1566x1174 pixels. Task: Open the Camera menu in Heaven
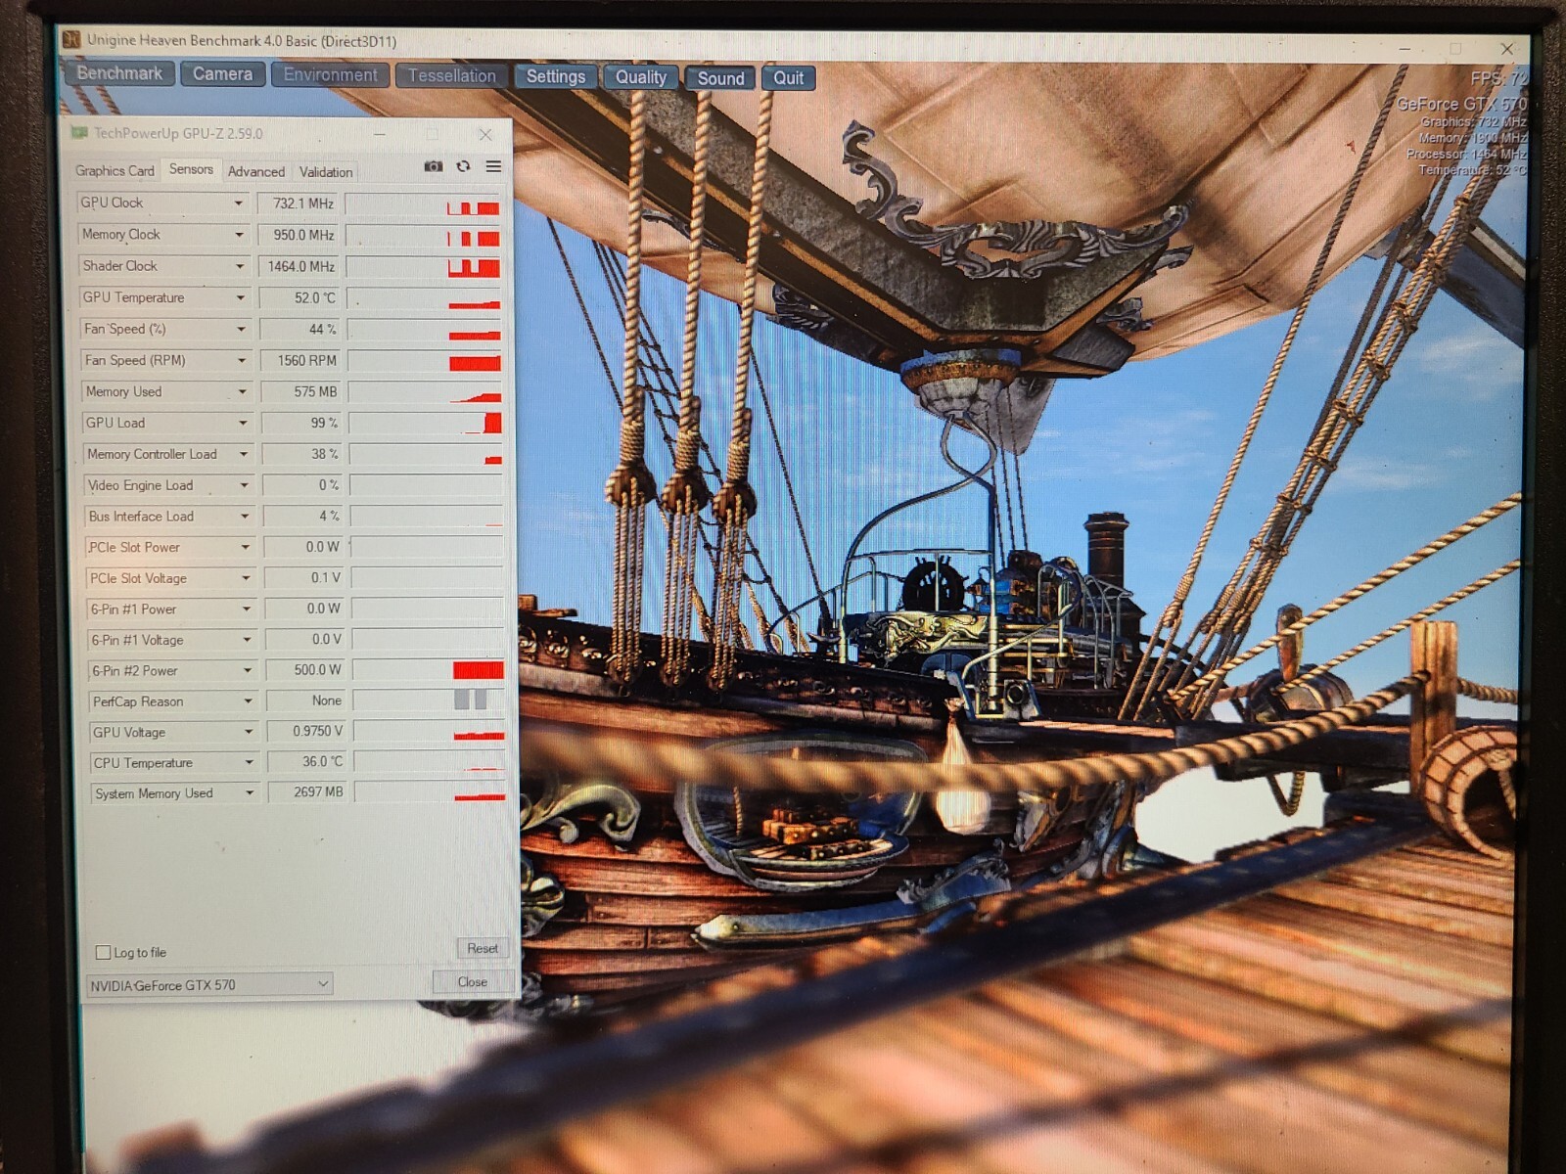pyautogui.click(x=222, y=74)
